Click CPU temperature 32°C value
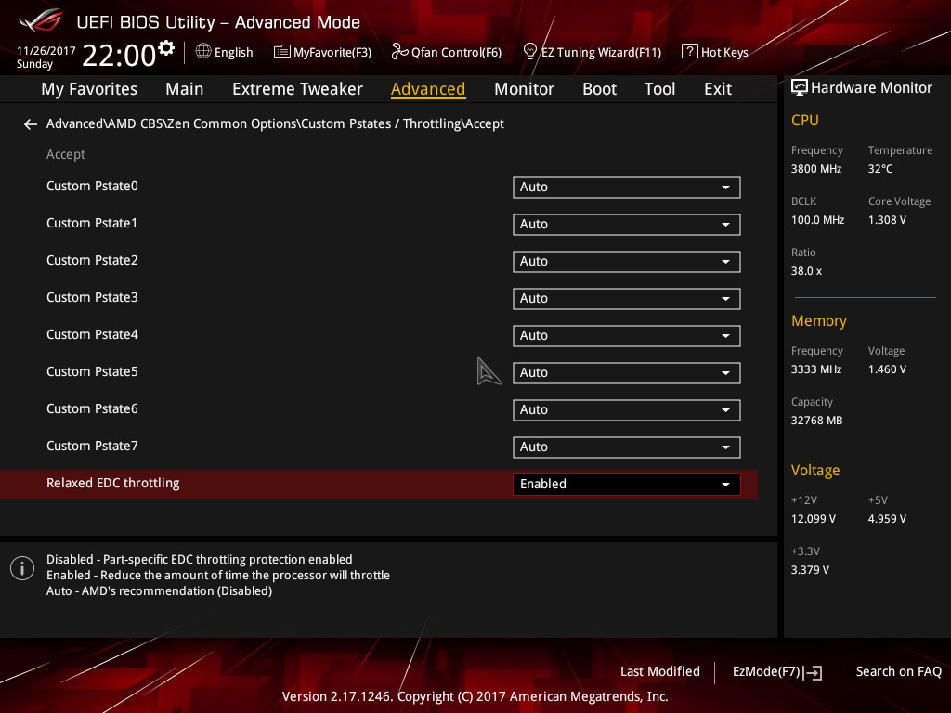 880,169
